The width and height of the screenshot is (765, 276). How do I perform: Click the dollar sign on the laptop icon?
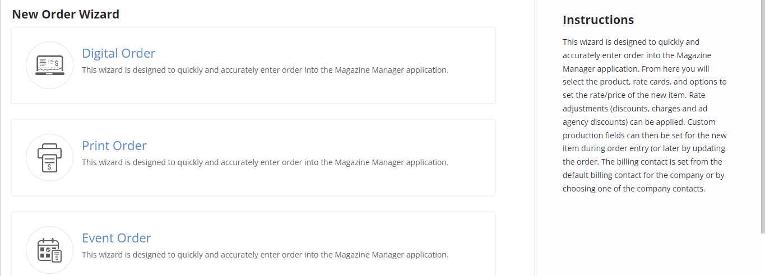[x=57, y=63]
